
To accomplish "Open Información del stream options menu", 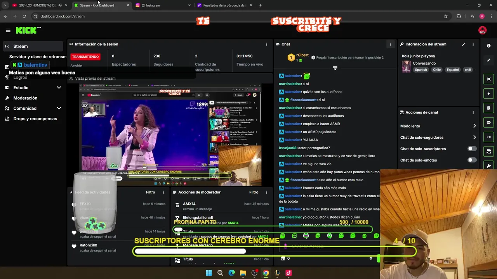I will [473, 44].
